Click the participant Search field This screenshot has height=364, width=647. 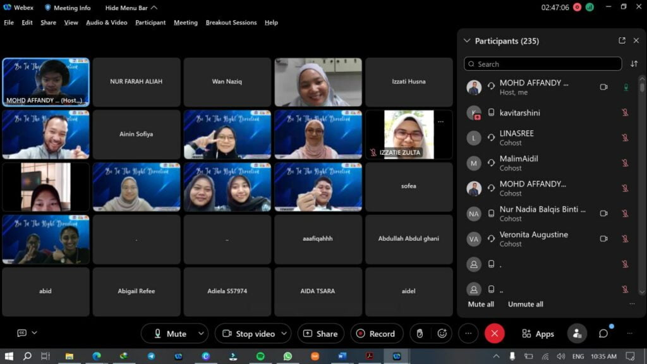point(543,64)
